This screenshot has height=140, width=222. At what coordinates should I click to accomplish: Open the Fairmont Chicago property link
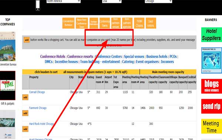[x=38, y=108]
